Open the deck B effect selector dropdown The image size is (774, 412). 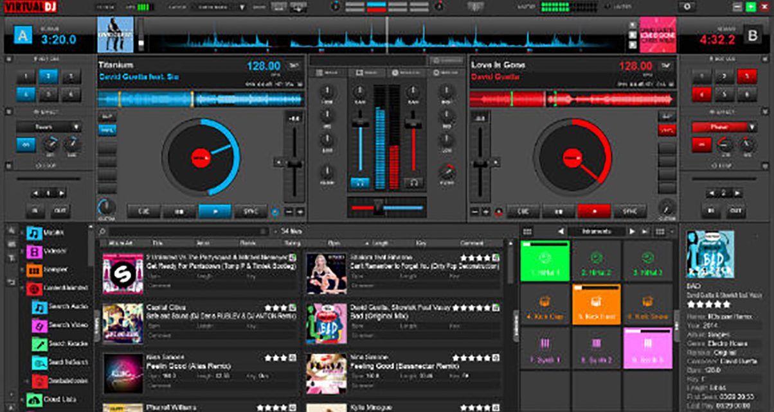pyautogui.click(x=724, y=127)
